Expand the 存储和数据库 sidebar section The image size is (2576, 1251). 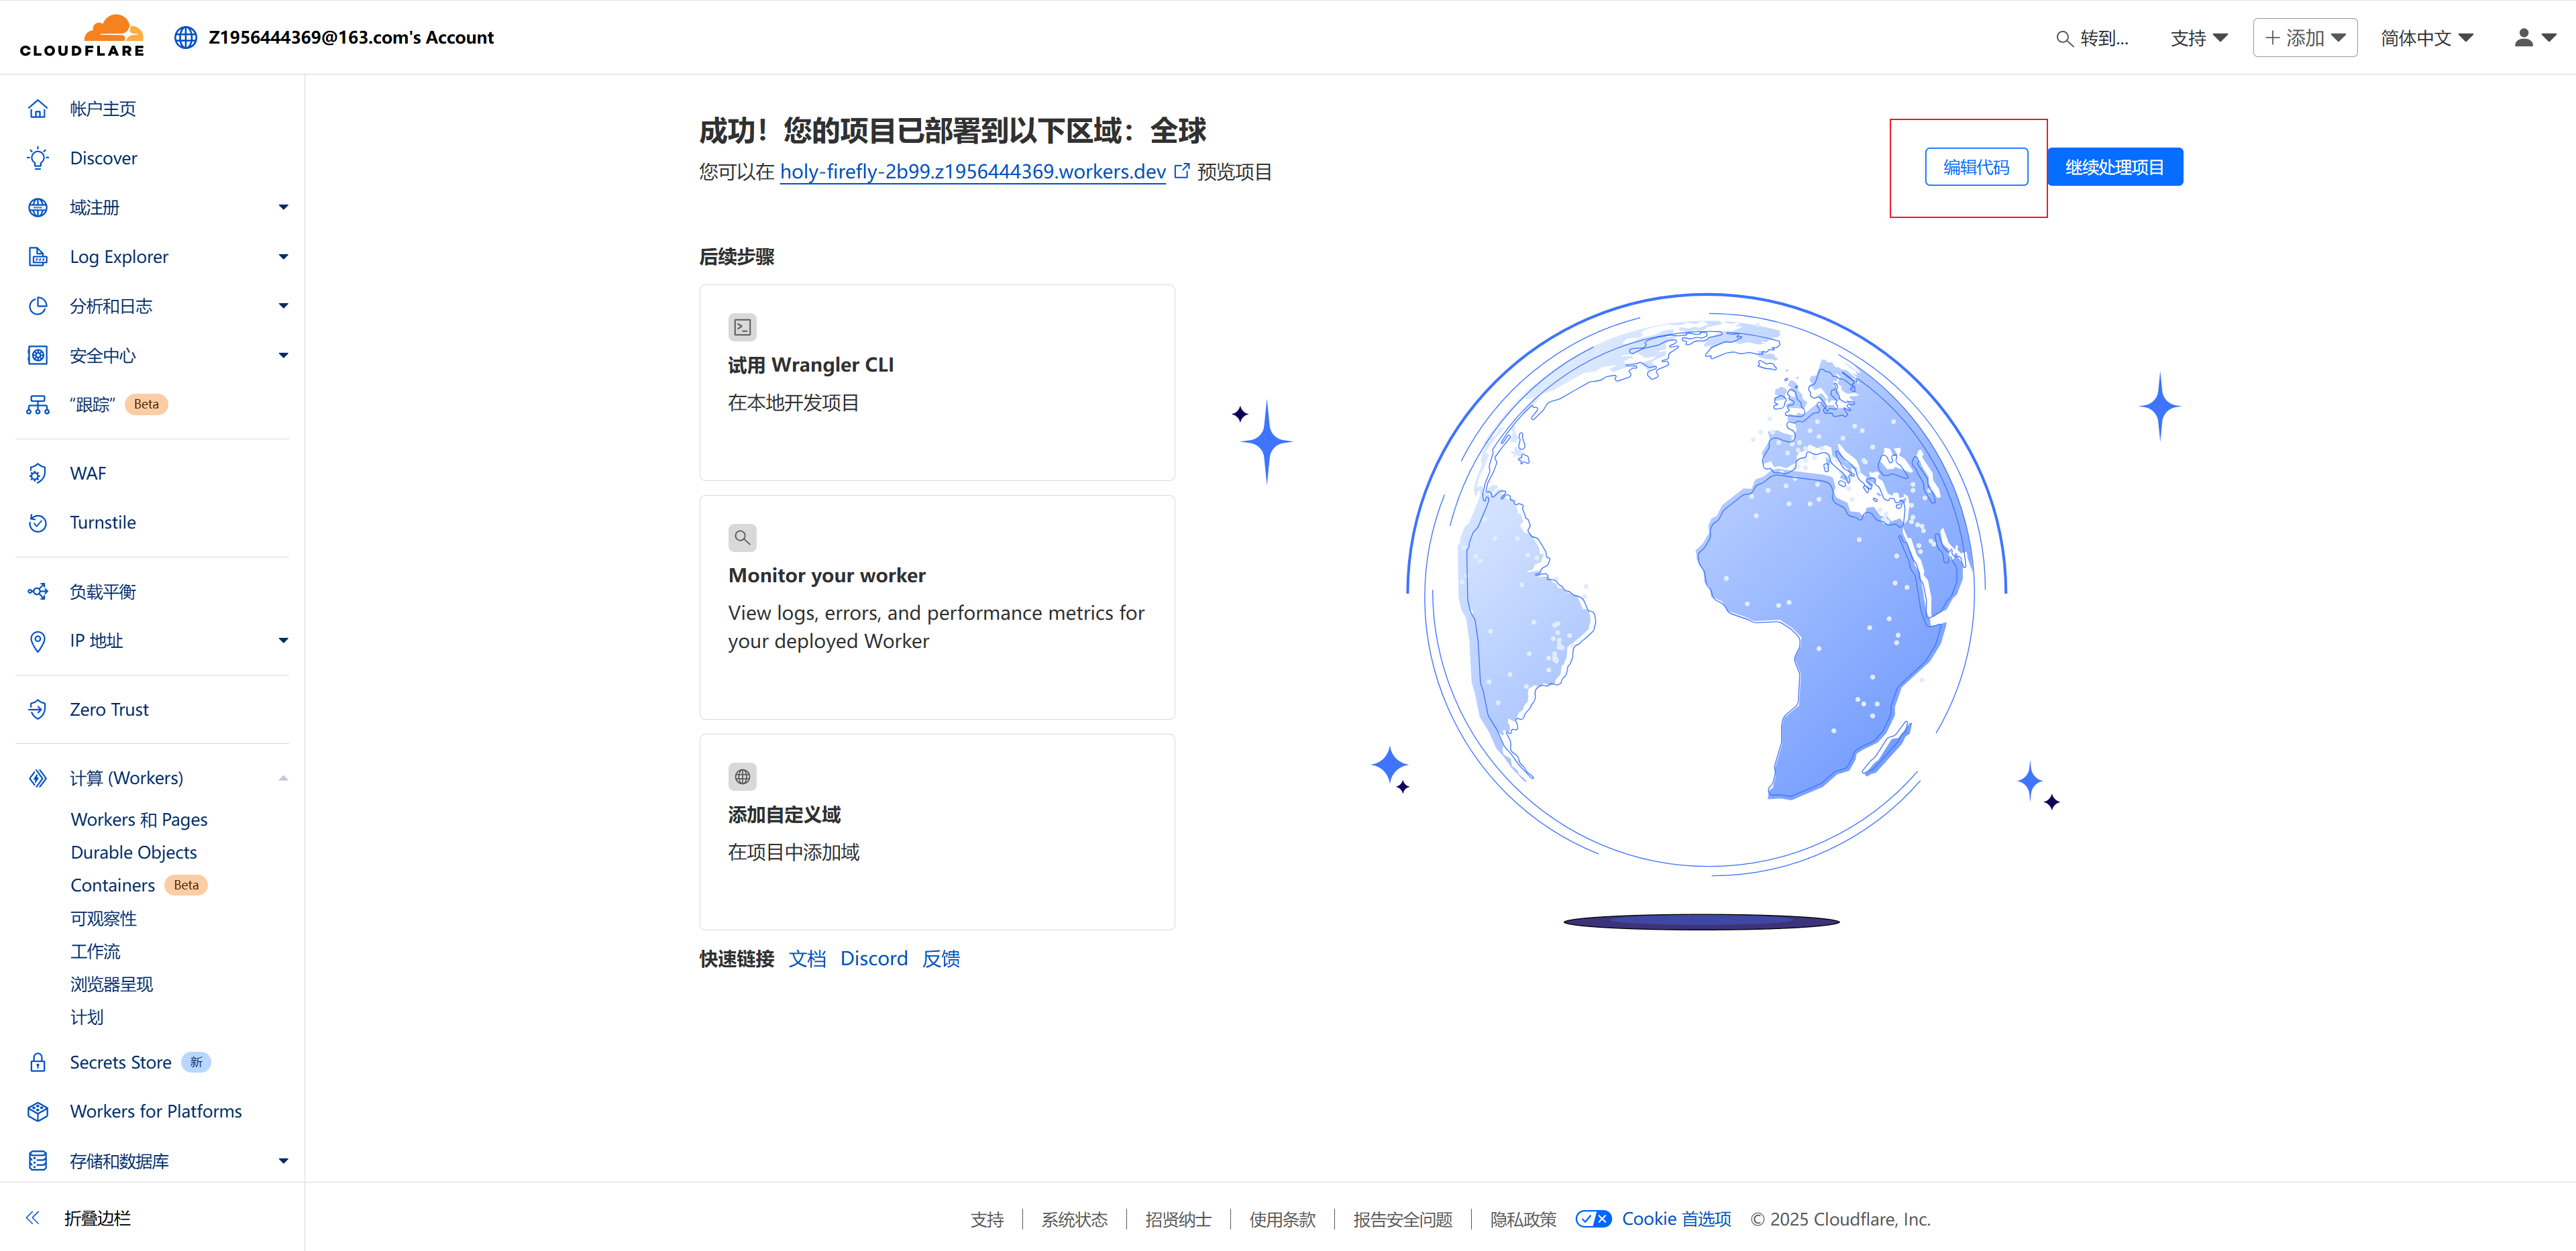283,1161
